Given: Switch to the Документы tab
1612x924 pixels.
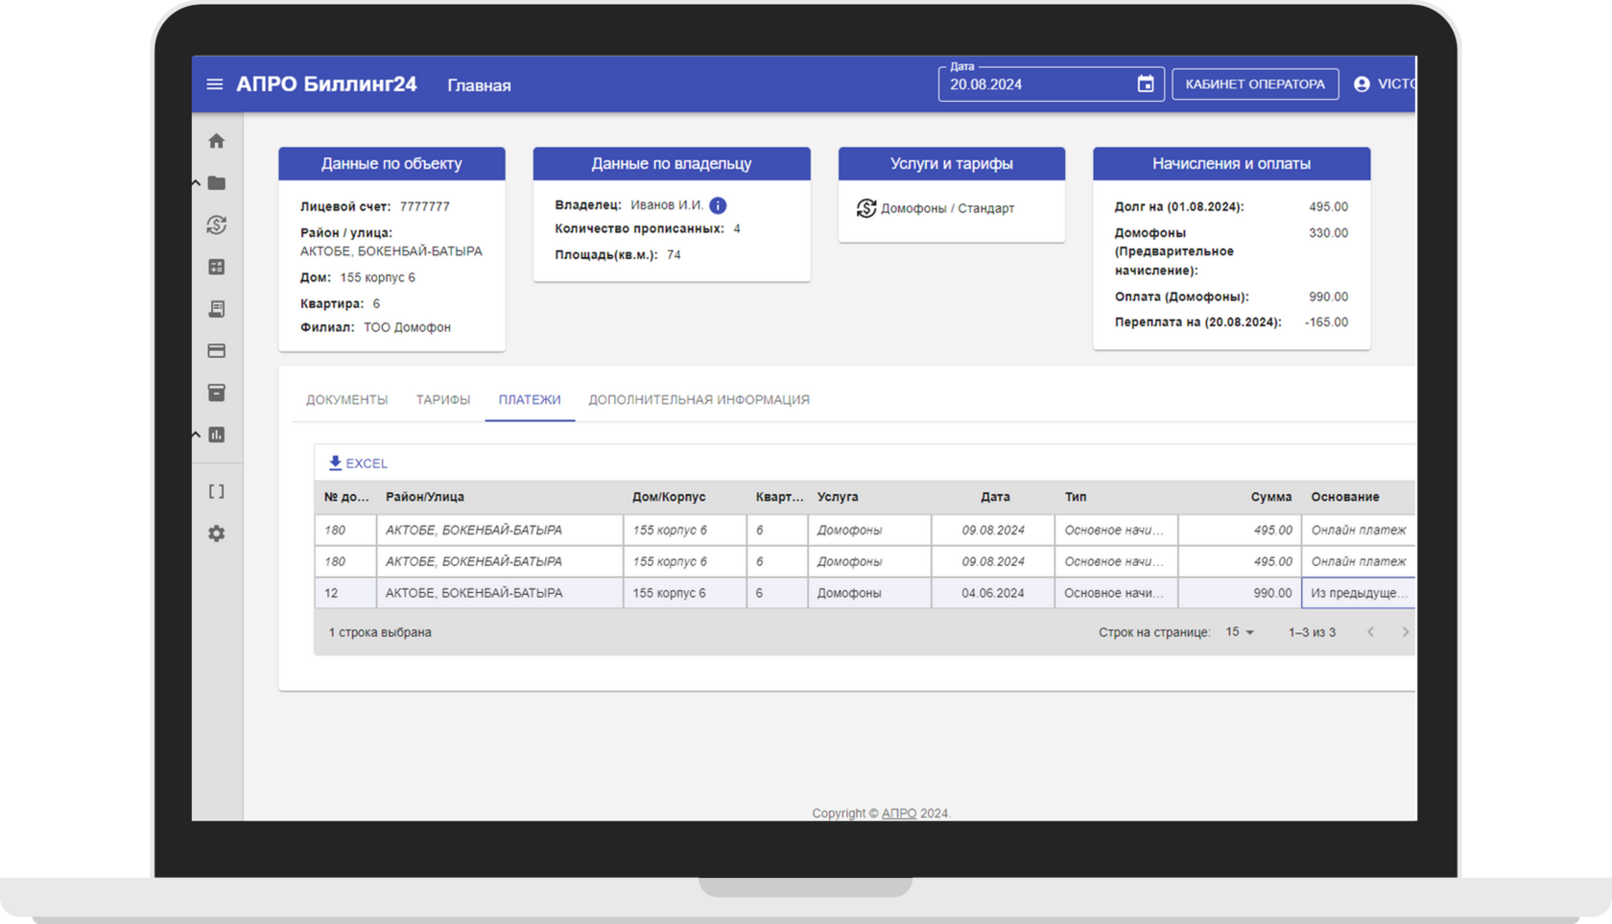Looking at the screenshot, I should point(347,400).
